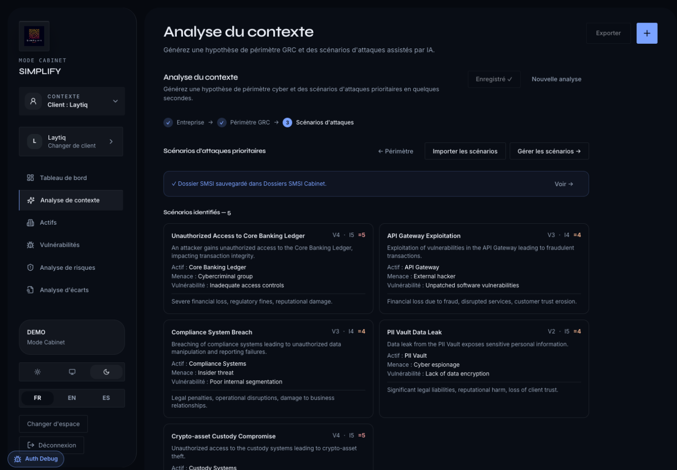Click Voir → in the SMSI banner
The width and height of the screenshot is (677, 470).
(x=564, y=184)
